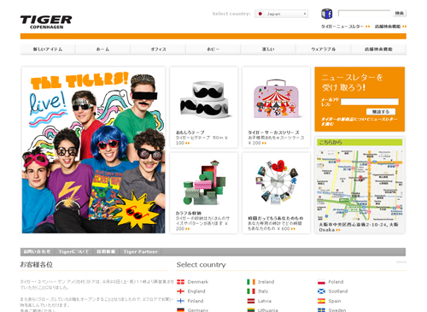Click the newsletter email address field
This screenshot has width=427, height=312.
click(370, 102)
